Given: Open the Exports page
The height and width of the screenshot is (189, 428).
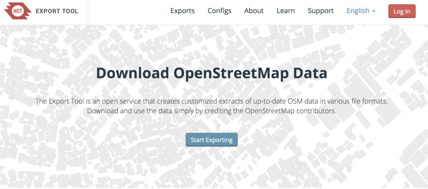Looking at the screenshot, I should [182, 11].
